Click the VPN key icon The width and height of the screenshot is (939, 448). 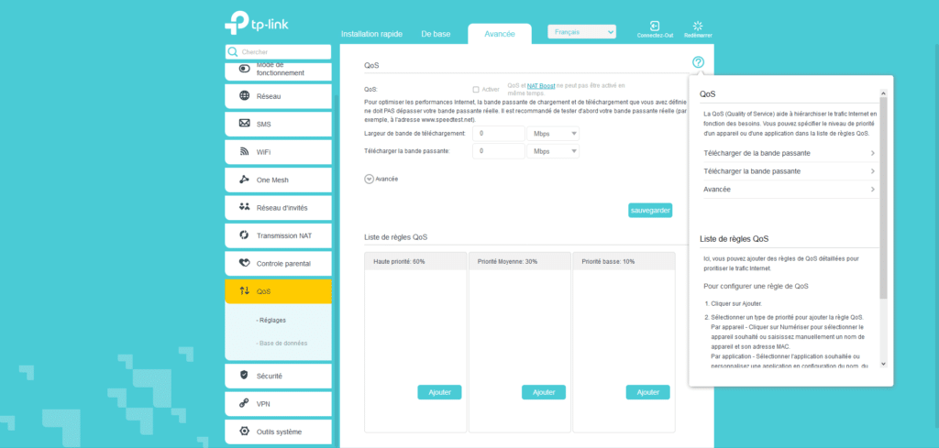click(x=244, y=403)
